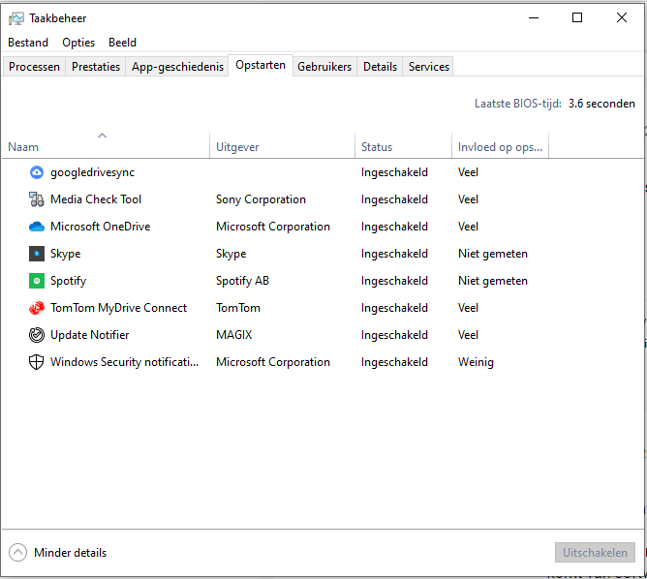Open the App-geschiedenis tab
Viewport: 647px width, 579px height.
[x=177, y=67]
